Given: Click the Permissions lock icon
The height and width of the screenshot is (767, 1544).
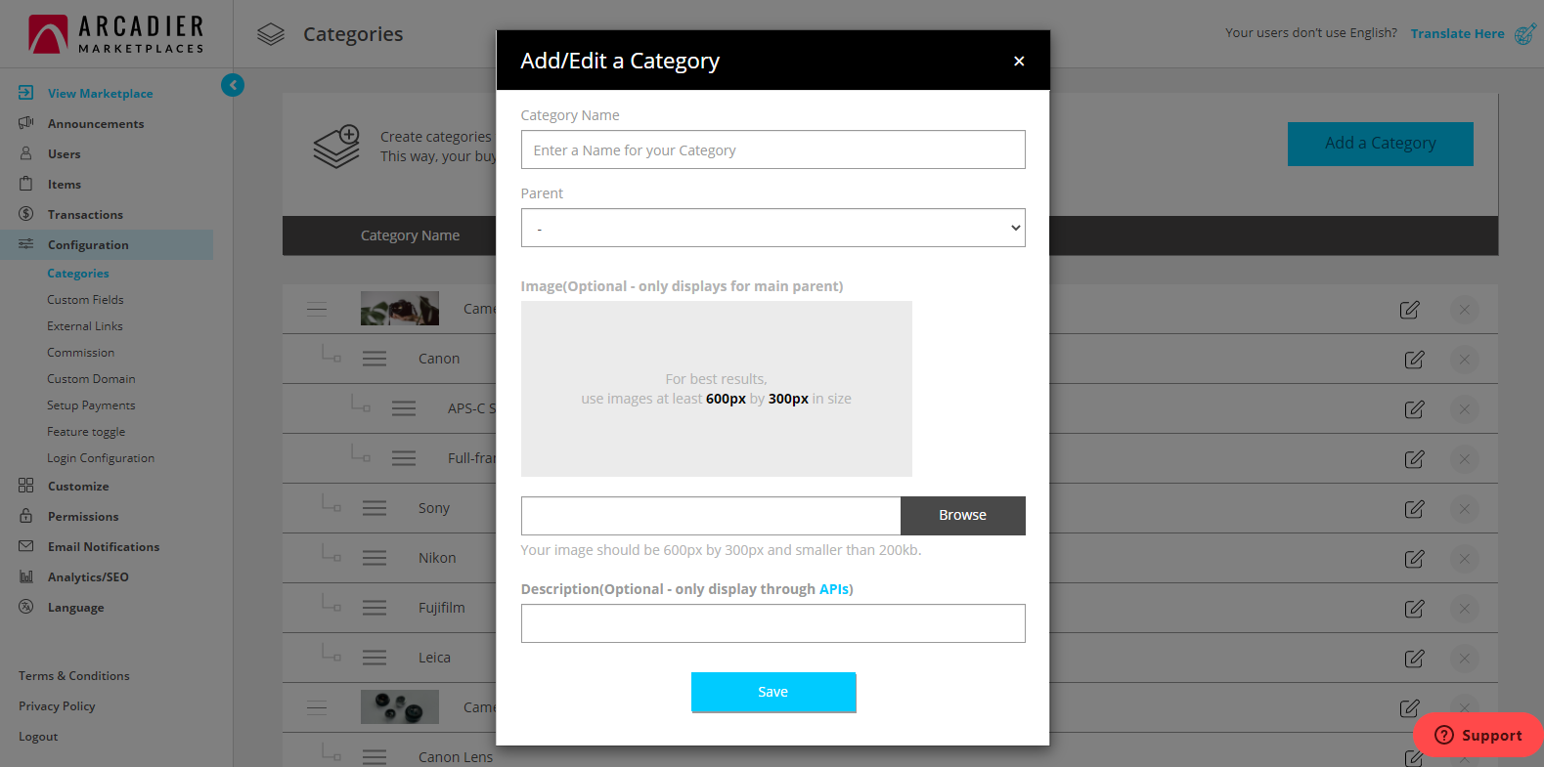Looking at the screenshot, I should 26,516.
